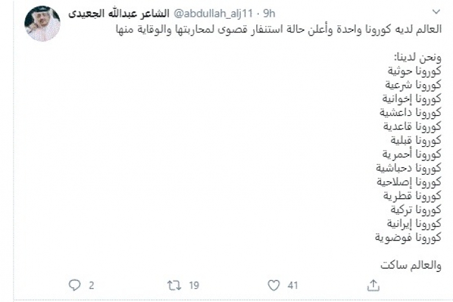
Task: Open the share tweet icon
Action: coord(373,285)
